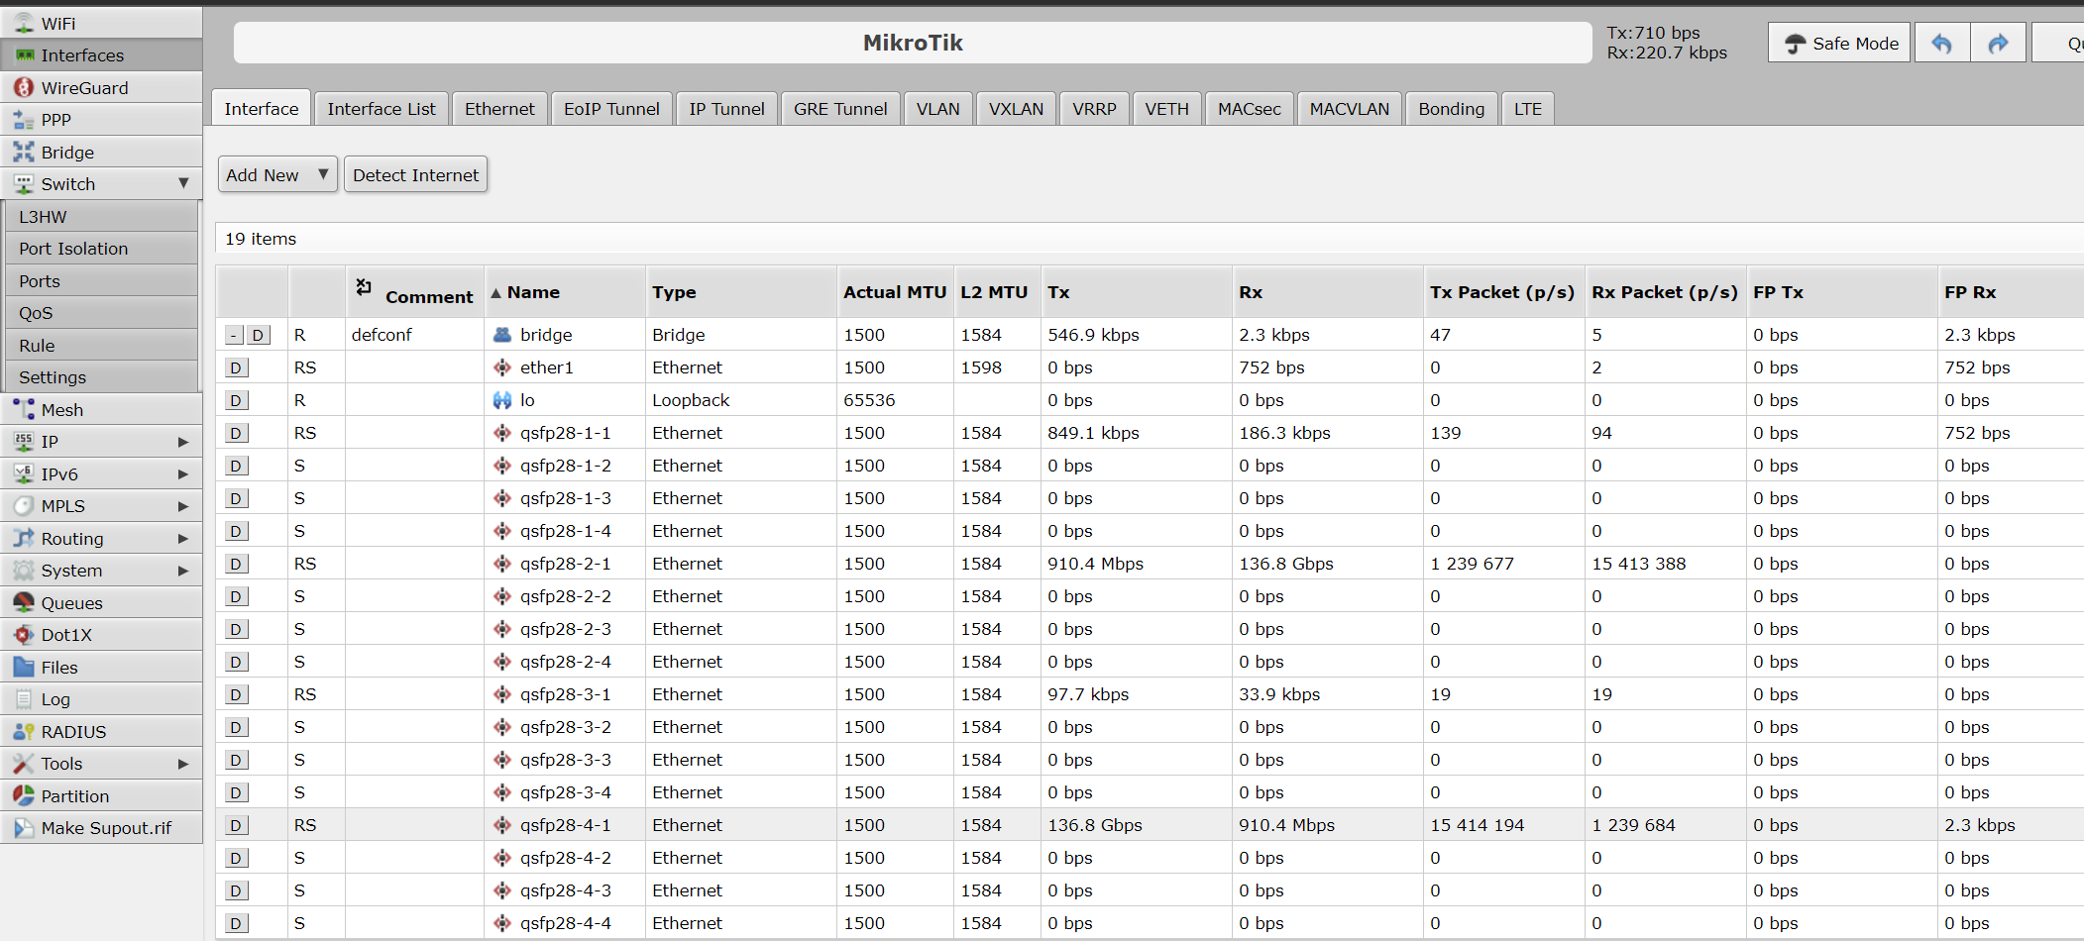Select the qsfp28-3-4 interface name

pos(566,792)
